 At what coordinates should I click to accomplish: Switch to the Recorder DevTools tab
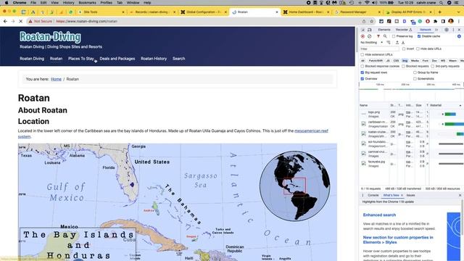404,30
